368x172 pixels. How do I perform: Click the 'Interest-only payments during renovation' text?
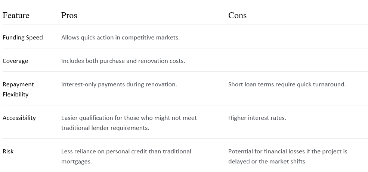pos(119,84)
